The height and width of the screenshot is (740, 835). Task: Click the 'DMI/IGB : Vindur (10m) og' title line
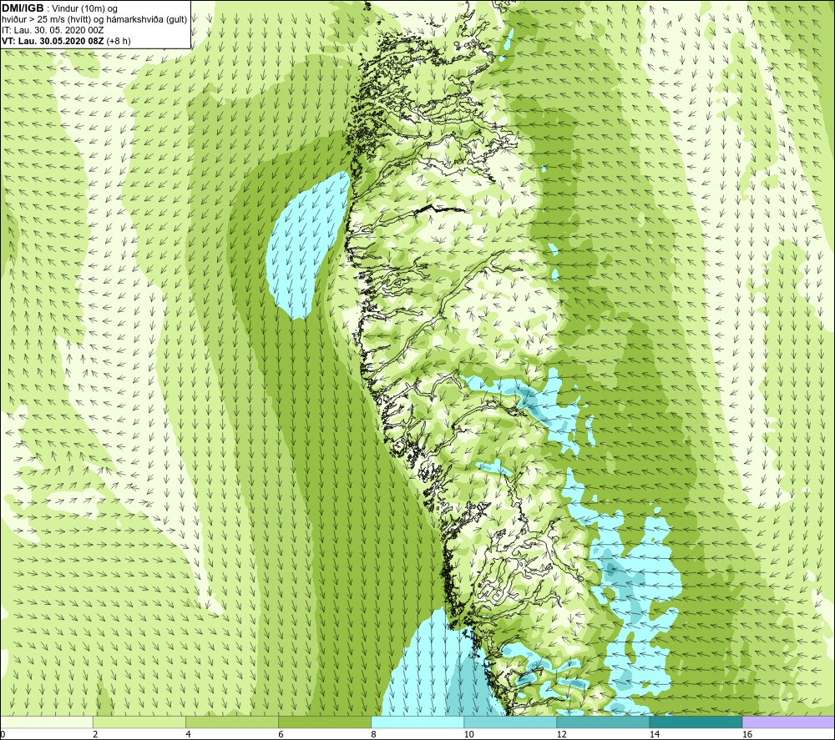pyautogui.click(x=59, y=8)
